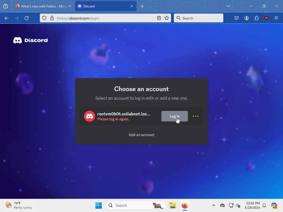Bookmark this page with the star icon
The width and height of the screenshot is (283, 212).
click(167, 18)
